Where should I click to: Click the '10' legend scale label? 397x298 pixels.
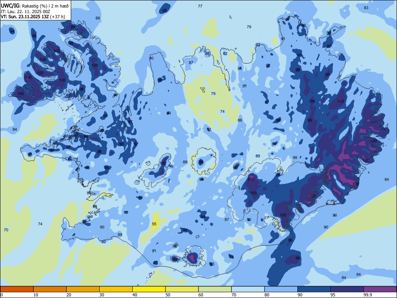pyautogui.click(x=36, y=295)
